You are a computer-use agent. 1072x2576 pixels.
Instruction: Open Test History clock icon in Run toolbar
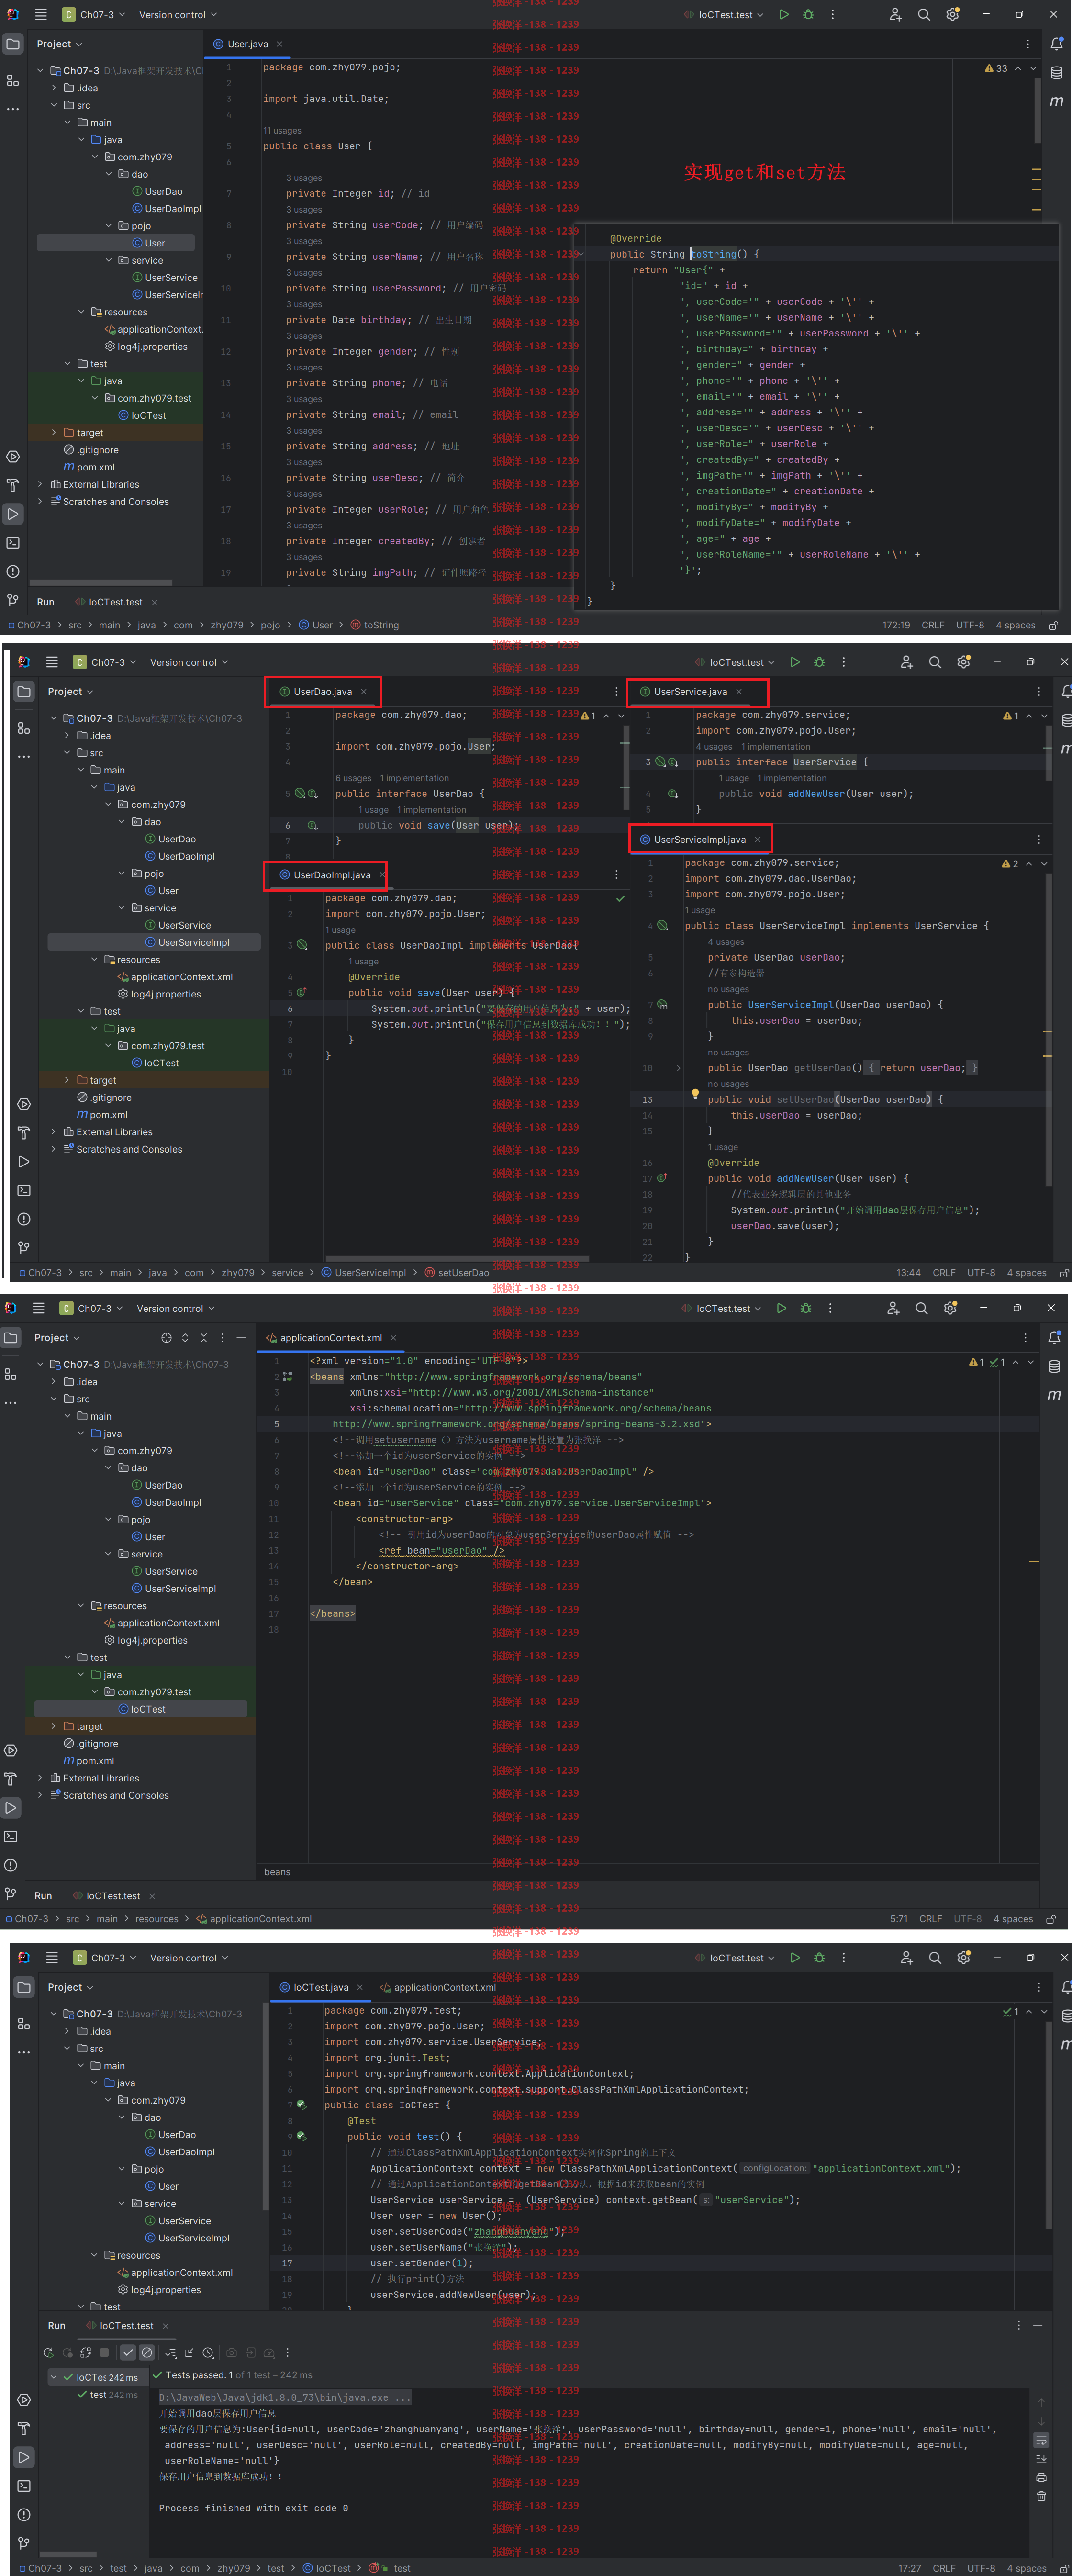(x=208, y=2353)
